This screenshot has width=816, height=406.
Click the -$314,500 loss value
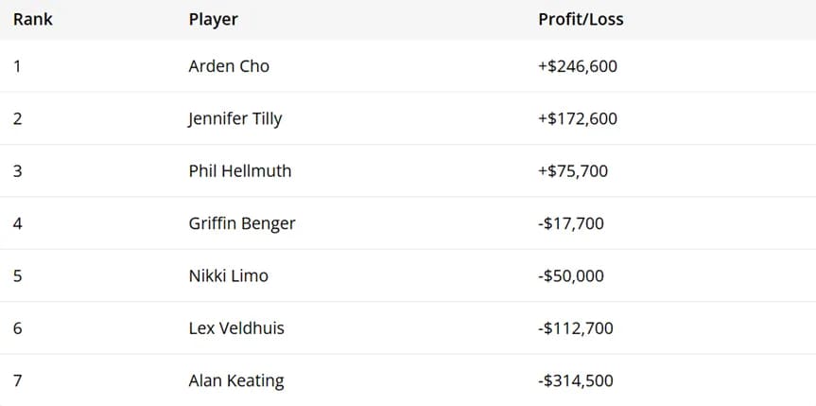tap(576, 381)
